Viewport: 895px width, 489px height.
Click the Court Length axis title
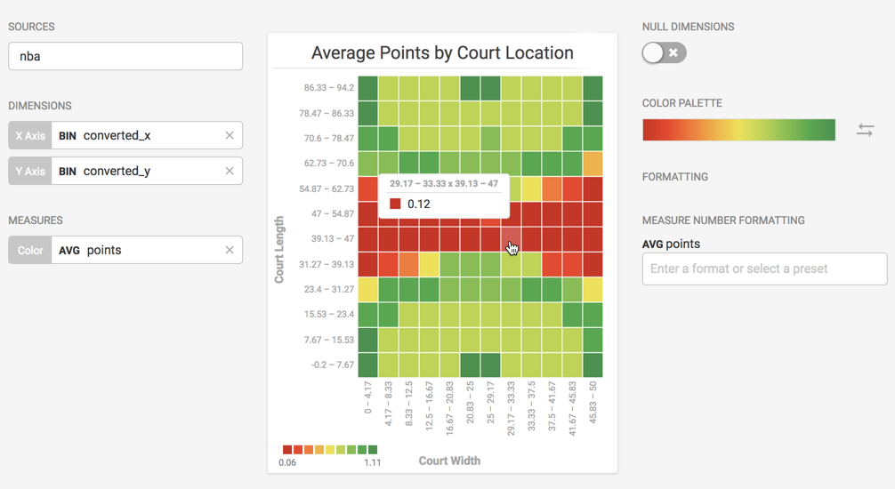coord(279,250)
